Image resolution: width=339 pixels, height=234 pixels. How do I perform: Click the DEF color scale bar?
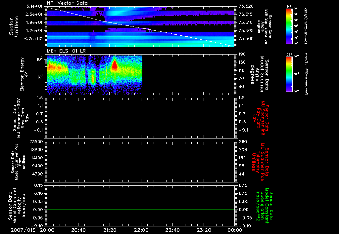tap(289, 73)
